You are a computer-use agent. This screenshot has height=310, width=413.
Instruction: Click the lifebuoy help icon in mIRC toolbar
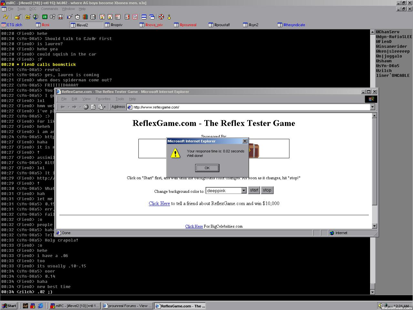[x=161, y=17]
